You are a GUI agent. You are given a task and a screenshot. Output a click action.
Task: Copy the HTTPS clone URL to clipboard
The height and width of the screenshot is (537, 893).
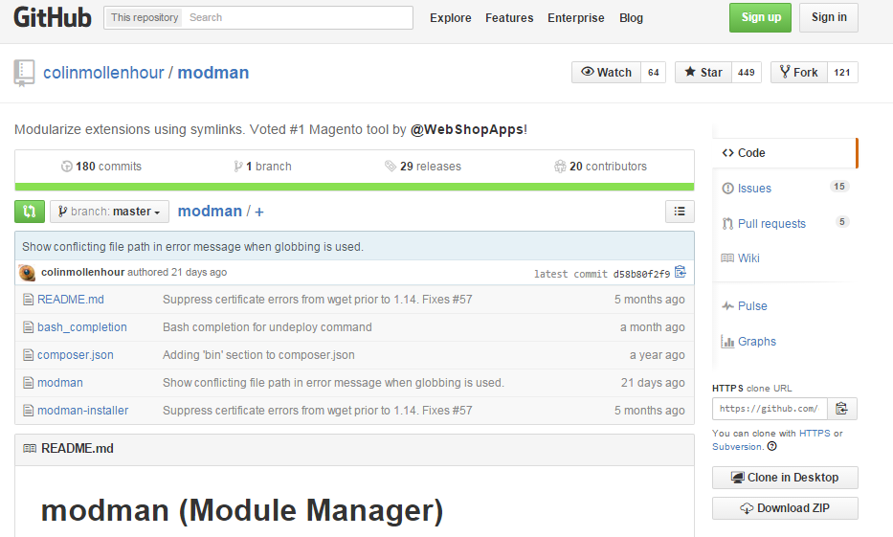(x=841, y=409)
